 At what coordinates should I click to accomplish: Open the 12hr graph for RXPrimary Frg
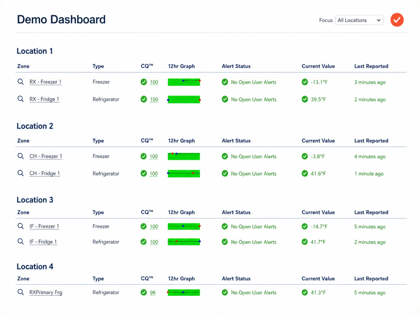[183, 292]
